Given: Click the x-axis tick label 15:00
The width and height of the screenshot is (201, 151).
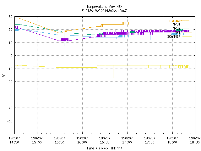Looking at the screenshot, I should [37, 142].
